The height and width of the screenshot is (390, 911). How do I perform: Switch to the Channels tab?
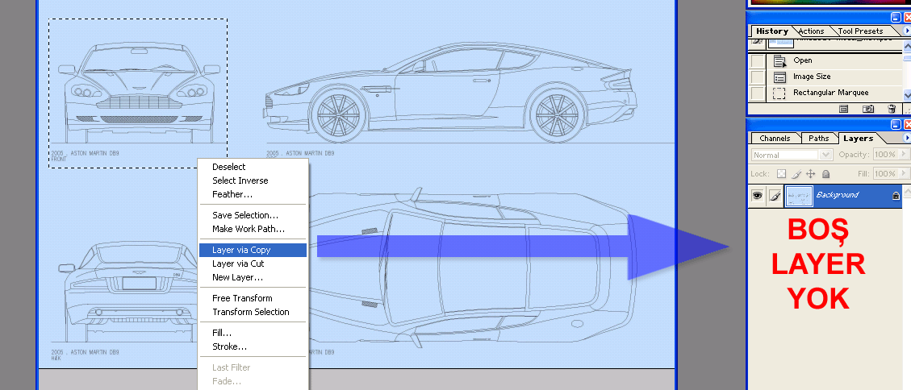click(775, 139)
